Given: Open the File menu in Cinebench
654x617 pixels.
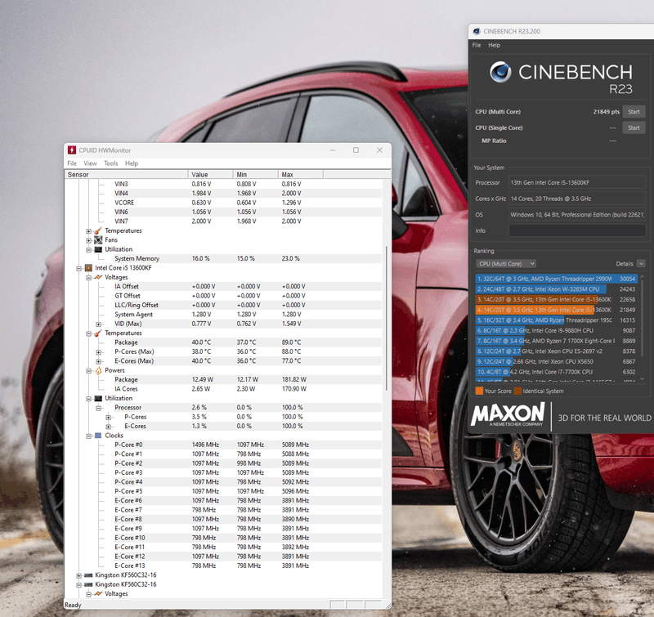Looking at the screenshot, I should [x=477, y=45].
